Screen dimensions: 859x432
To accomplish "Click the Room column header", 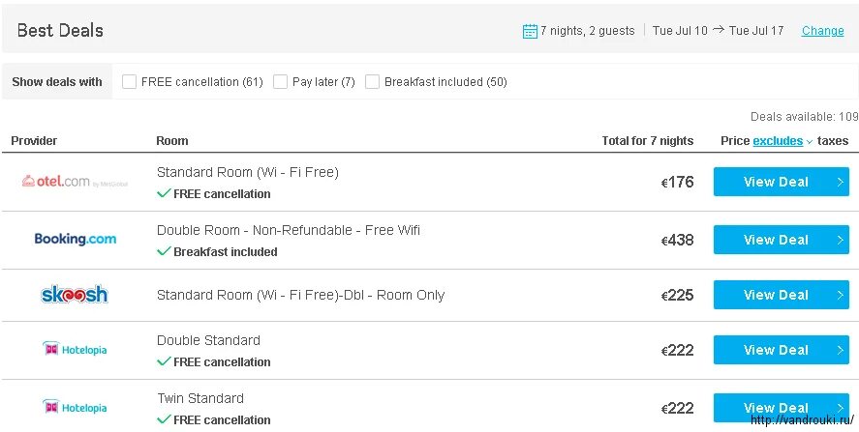I will pyautogui.click(x=172, y=141).
